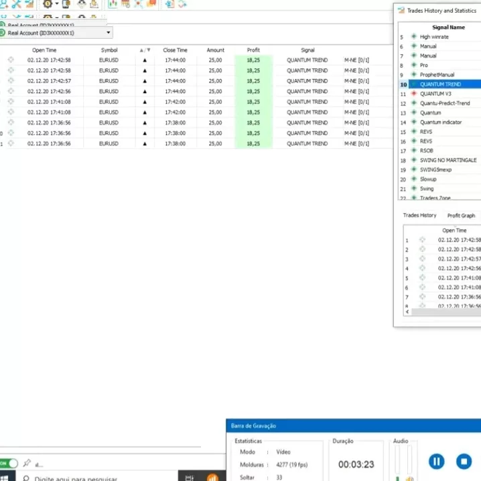Sort by Close Time column header
The image size is (481, 481).
pyautogui.click(x=175, y=50)
